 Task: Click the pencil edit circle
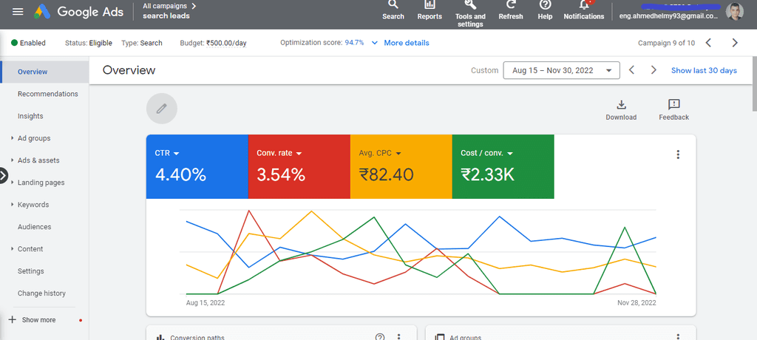(162, 109)
